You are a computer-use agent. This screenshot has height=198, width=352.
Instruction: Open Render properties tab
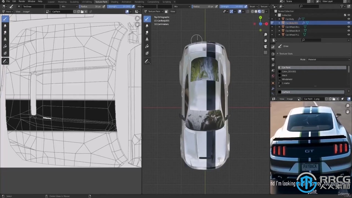[273, 54]
